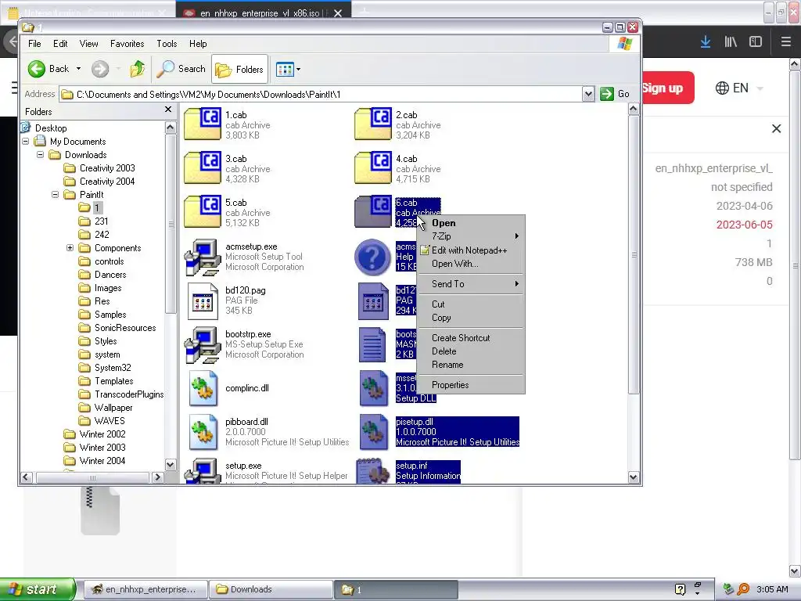Select the acmsetup.exe setup icon
The height and width of the screenshot is (601, 801).
tap(203, 257)
